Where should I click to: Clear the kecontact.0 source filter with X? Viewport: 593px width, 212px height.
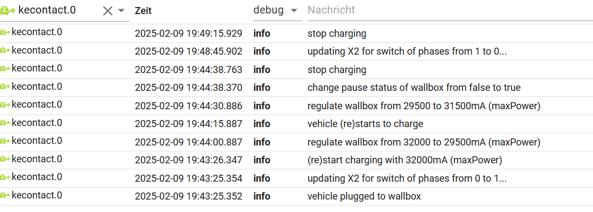tap(108, 11)
